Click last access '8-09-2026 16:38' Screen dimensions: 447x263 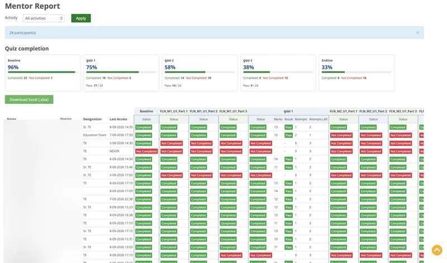point(121,215)
